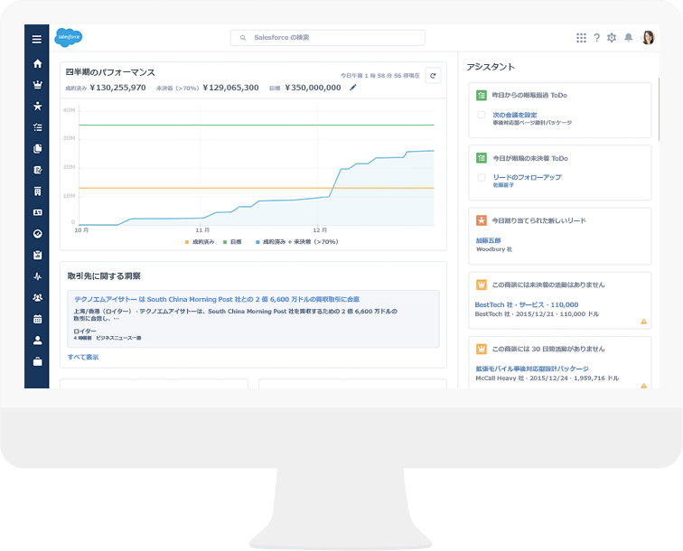Check the 次の会議を設定 task checkbox

coord(482,115)
